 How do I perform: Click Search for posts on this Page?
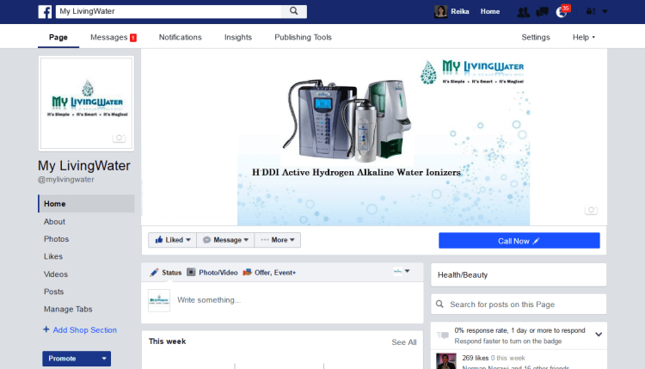(x=519, y=304)
